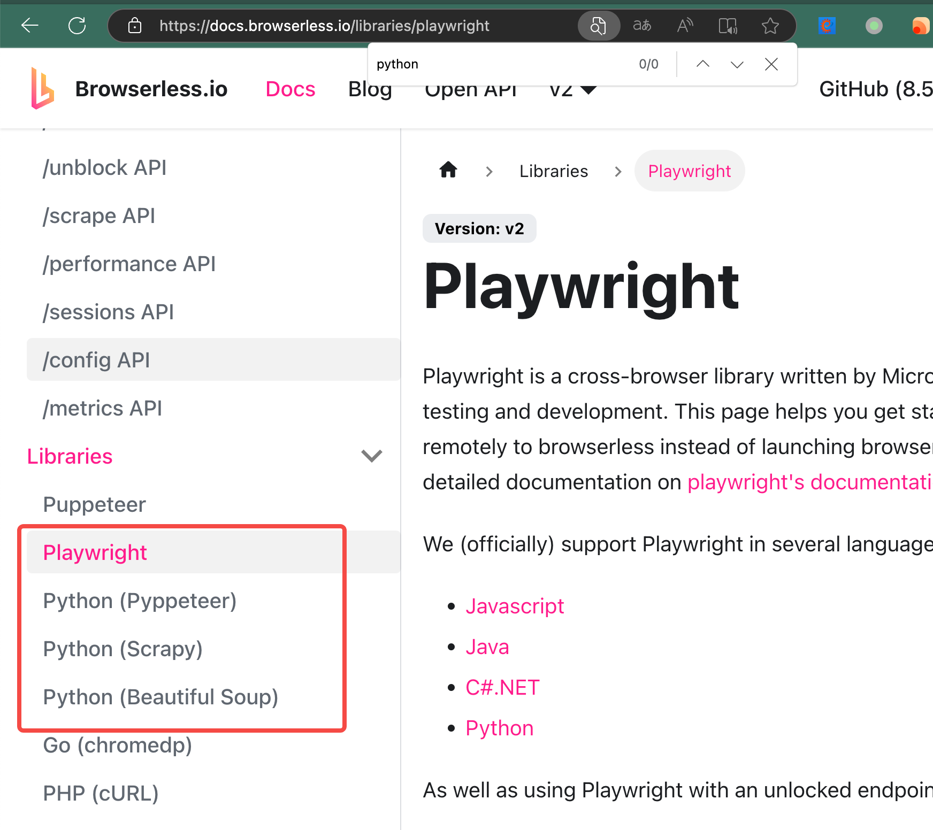The image size is (933, 830).
Task: Click the Browserless.io site title
Action: 151,89
